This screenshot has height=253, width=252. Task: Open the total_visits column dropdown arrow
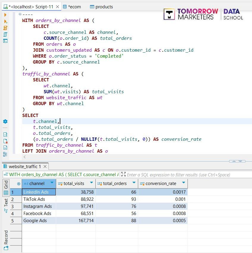(92, 183)
